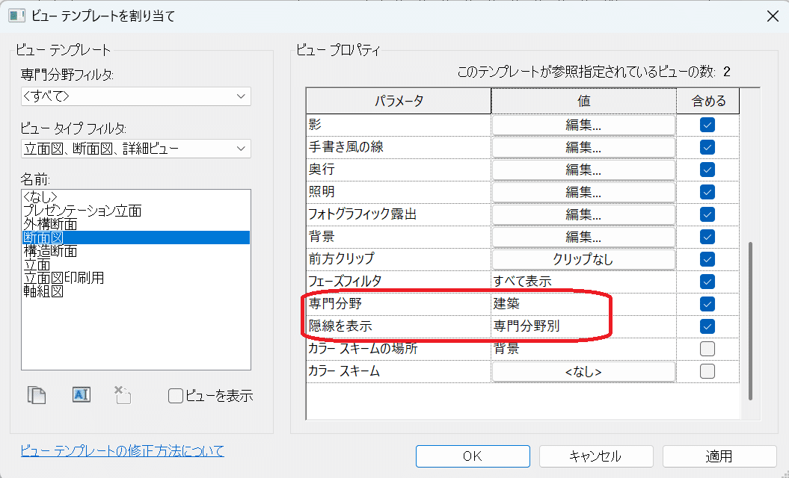Screen dimensions: 789x478
Task: Check the 含める box for カラー スキームの場所
Action: [707, 349]
